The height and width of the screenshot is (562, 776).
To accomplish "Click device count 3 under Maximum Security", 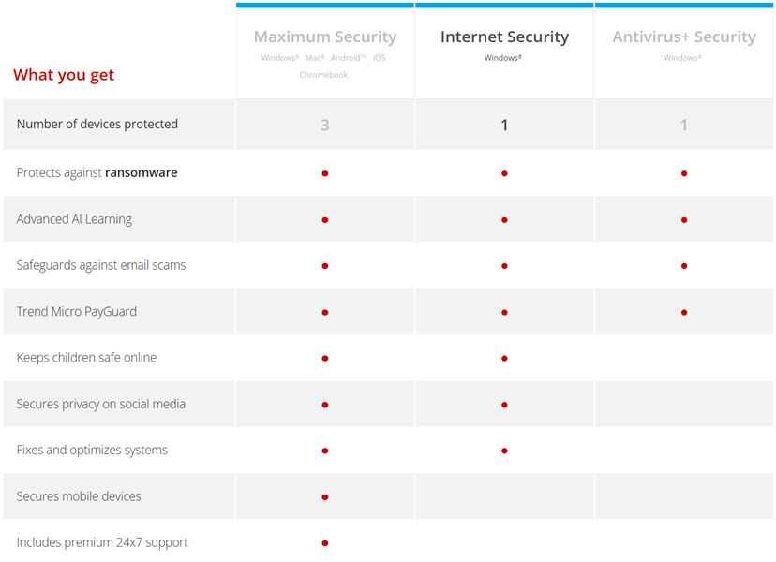I will click(325, 125).
